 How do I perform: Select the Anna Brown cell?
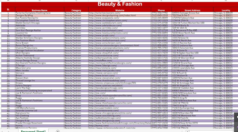tap(40, 43)
